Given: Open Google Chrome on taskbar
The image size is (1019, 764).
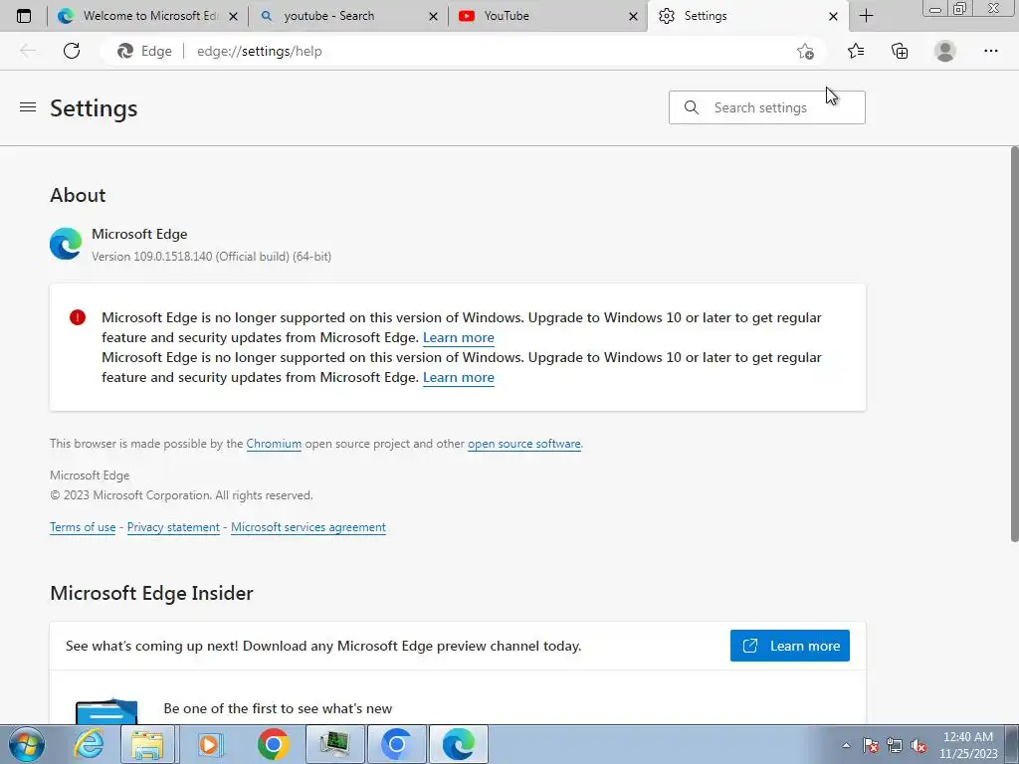Looking at the screenshot, I should pos(273,744).
